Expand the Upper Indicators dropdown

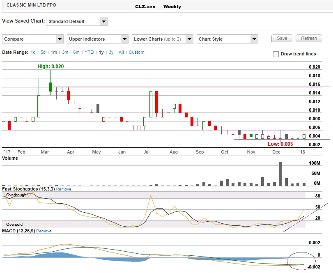pyautogui.click(x=97, y=39)
